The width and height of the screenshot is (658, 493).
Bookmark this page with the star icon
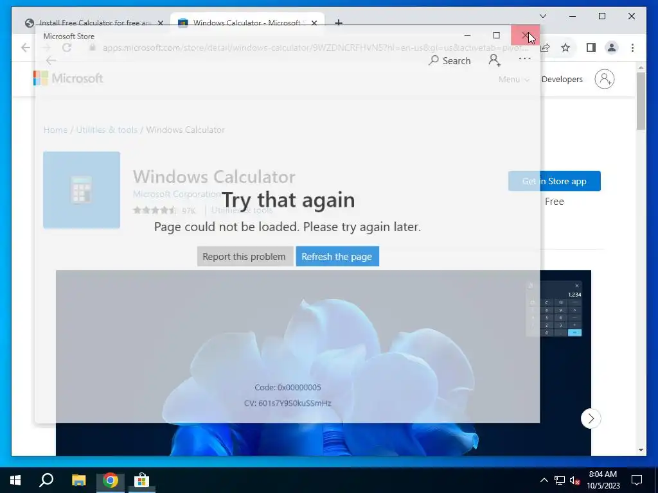(565, 48)
